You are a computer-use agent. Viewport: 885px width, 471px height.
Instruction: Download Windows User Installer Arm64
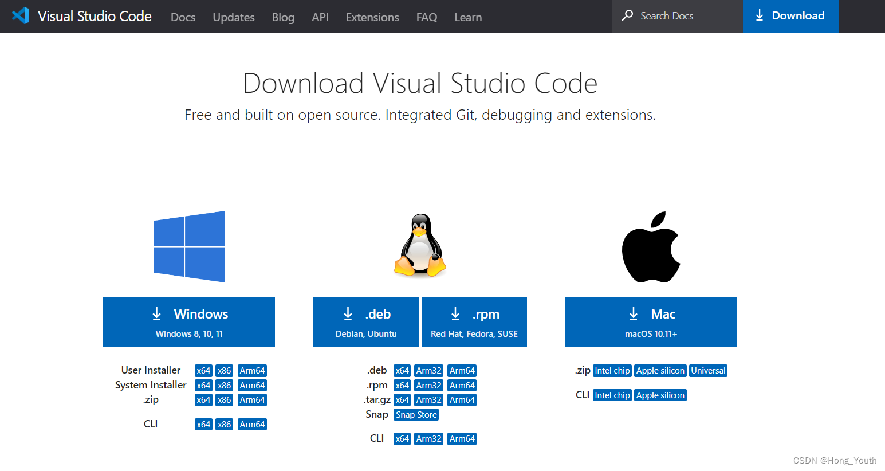(x=253, y=371)
